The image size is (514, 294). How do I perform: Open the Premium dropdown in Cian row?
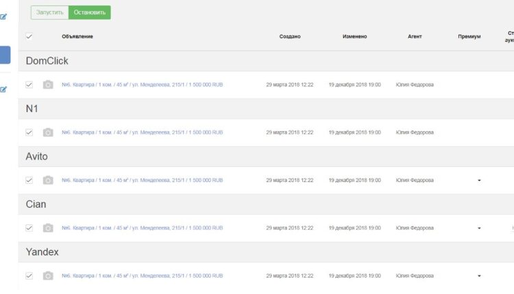[x=479, y=228]
